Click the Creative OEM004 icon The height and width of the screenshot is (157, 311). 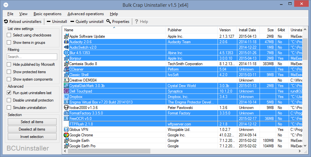pos(66,80)
